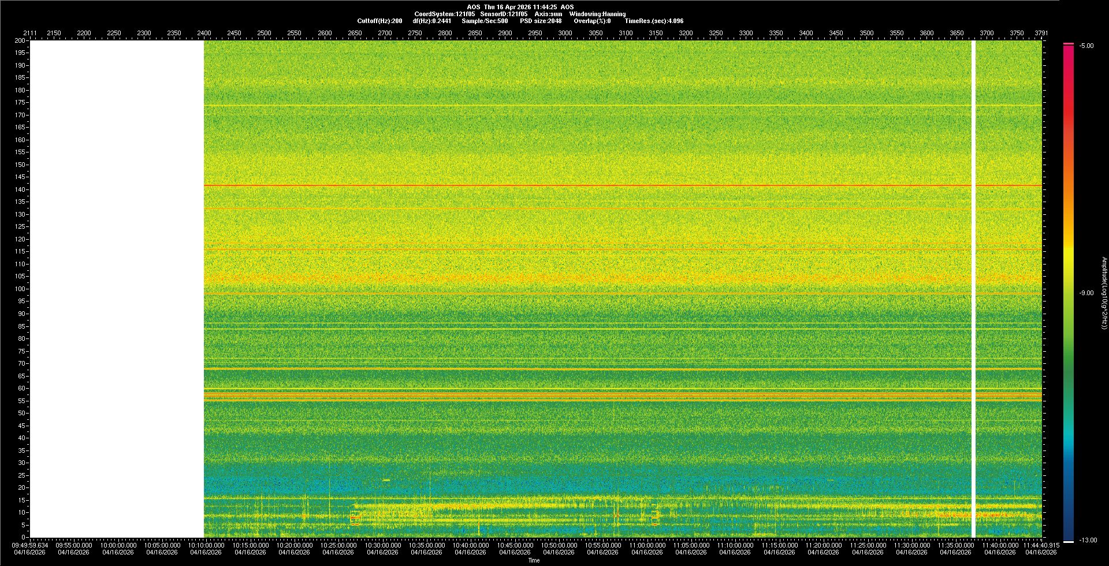Click the -13.00 minimum value of the colorbar
Image resolution: width=1109 pixels, height=566 pixels.
1088,540
